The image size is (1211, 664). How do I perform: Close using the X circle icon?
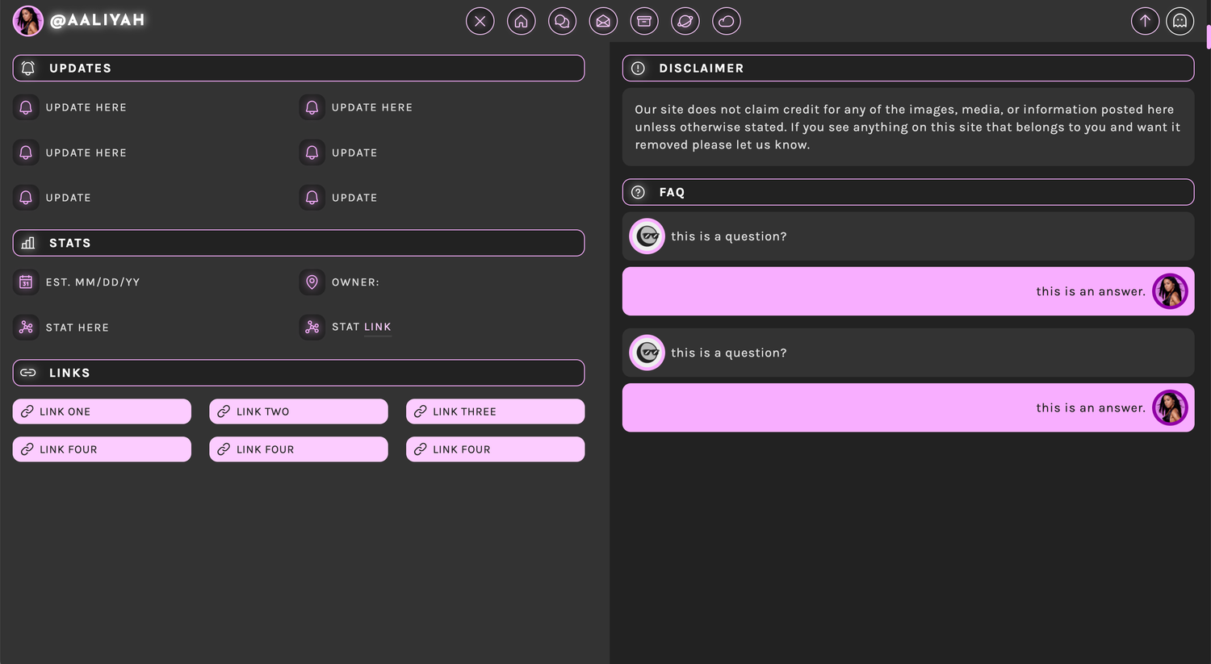click(480, 21)
